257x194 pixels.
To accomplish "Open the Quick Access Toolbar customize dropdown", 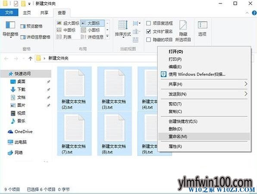I will [29, 4].
